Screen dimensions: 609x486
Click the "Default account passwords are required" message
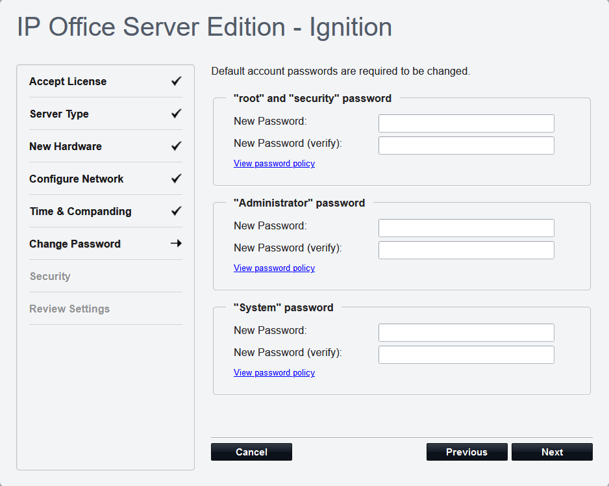341,71
